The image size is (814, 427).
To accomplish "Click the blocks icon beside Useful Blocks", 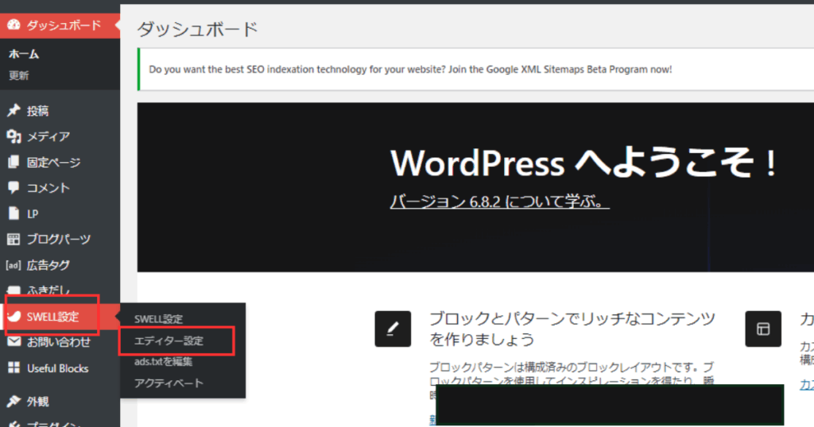I will 14,368.
